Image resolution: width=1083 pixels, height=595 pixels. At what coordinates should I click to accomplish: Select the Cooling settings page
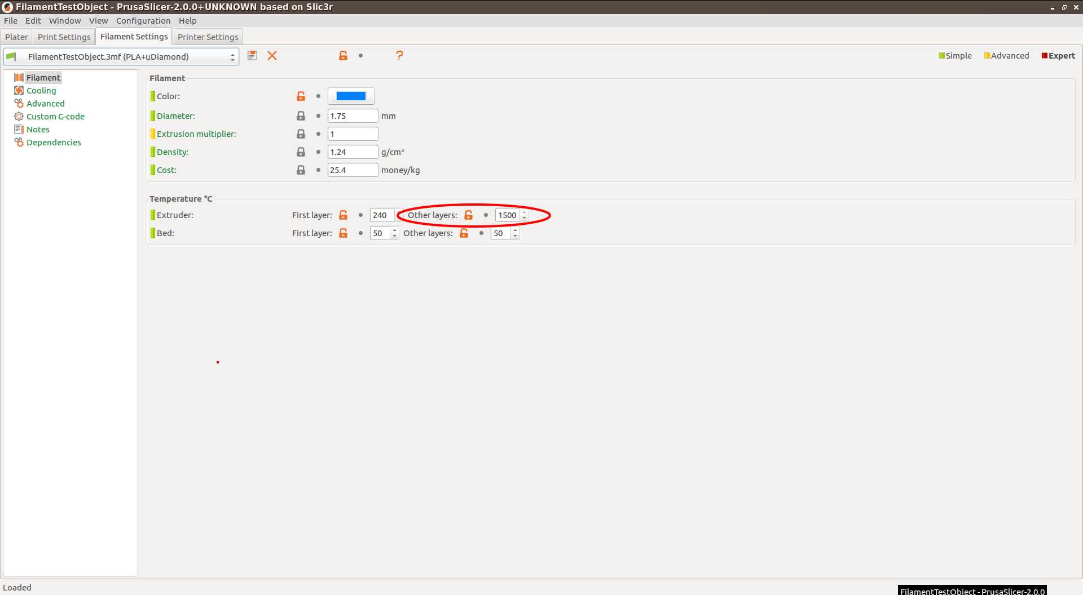[41, 90]
